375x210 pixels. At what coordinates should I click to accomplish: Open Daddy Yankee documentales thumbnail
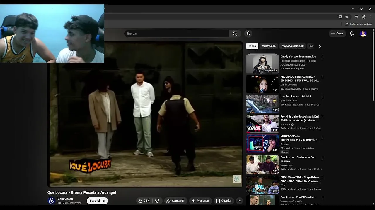(x=262, y=64)
